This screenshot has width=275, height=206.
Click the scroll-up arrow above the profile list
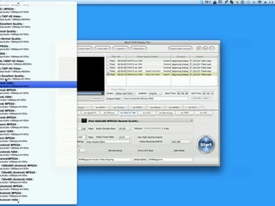click(18, 3)
